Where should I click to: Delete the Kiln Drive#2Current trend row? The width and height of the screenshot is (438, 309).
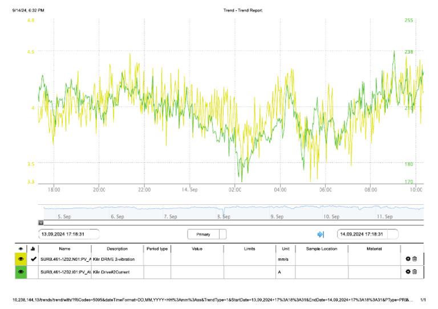coord(415,271)
